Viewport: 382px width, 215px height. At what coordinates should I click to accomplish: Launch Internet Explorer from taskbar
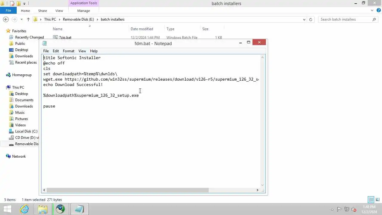click(24, 209)
